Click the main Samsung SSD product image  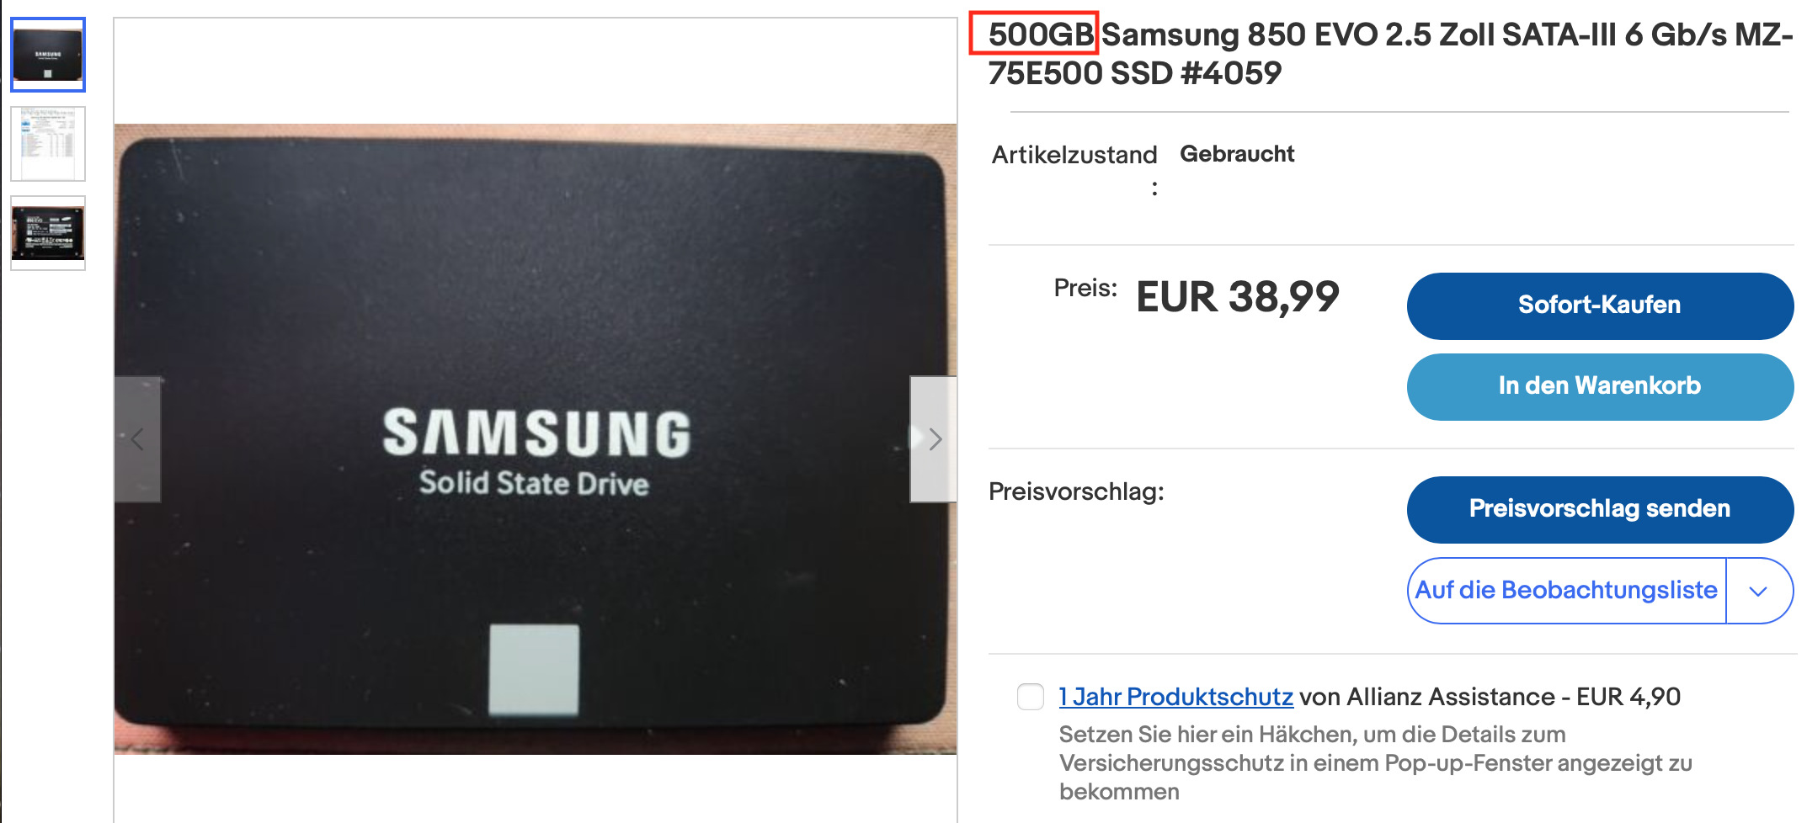536,439
